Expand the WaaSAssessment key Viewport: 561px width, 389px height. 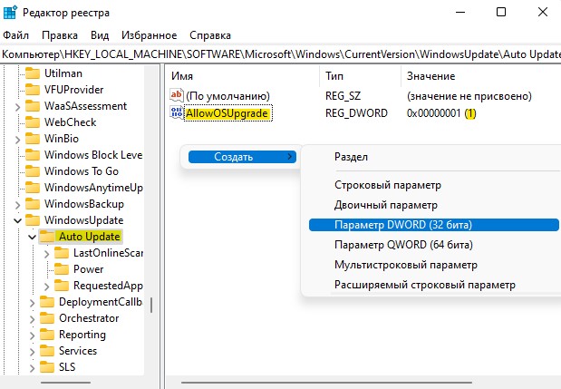[x=17, y=106]
